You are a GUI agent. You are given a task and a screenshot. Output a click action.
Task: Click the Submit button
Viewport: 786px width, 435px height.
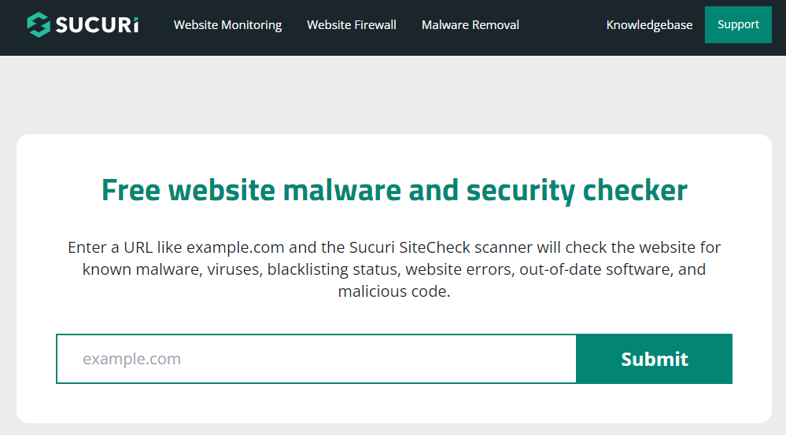(x=654, y=359)
